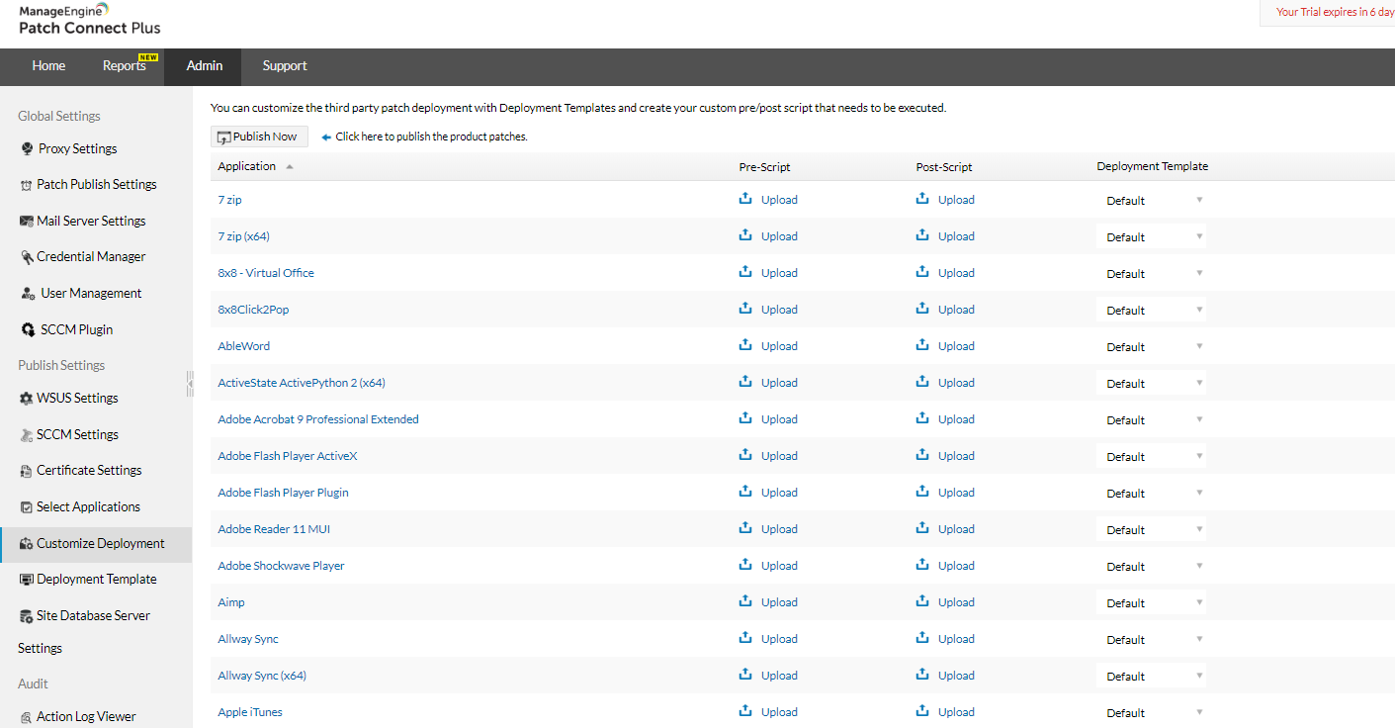Open the Deployment Template dropdown for 7 zip
The image size is (1395, 728).
point(1152,200)
